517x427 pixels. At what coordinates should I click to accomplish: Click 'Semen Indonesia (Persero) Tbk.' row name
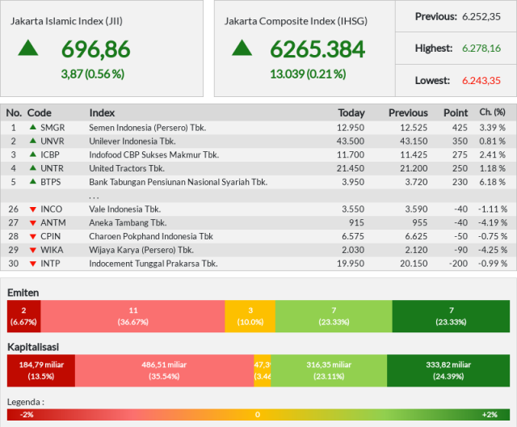[x=147, y=128]
